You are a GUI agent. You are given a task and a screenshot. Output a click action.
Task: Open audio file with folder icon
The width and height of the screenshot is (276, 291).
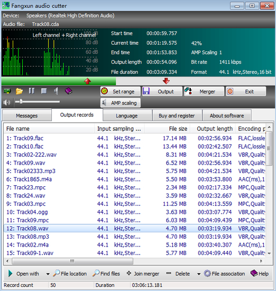pyautogui.click(x=19, y=91)
